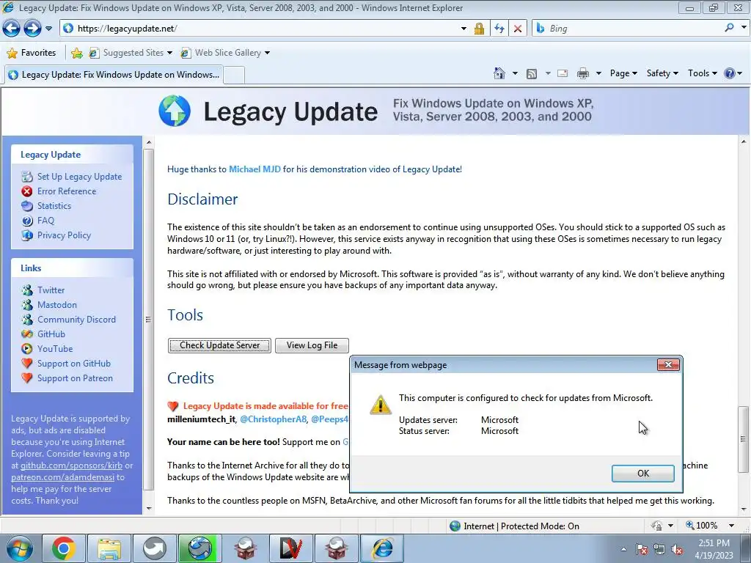Click the Home page icon

pos(499,73)
